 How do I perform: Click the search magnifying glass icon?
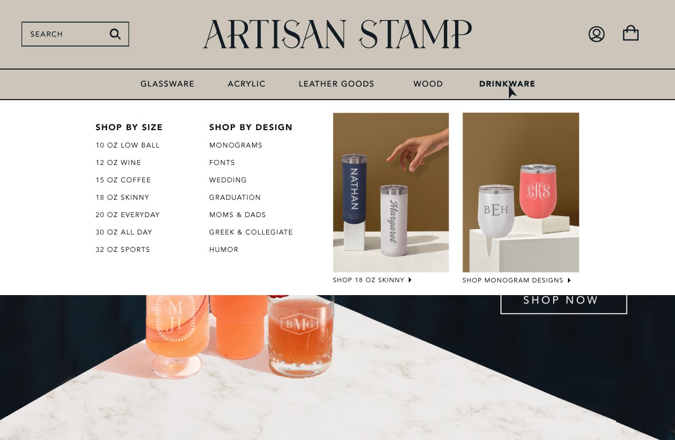coord(115,34)
